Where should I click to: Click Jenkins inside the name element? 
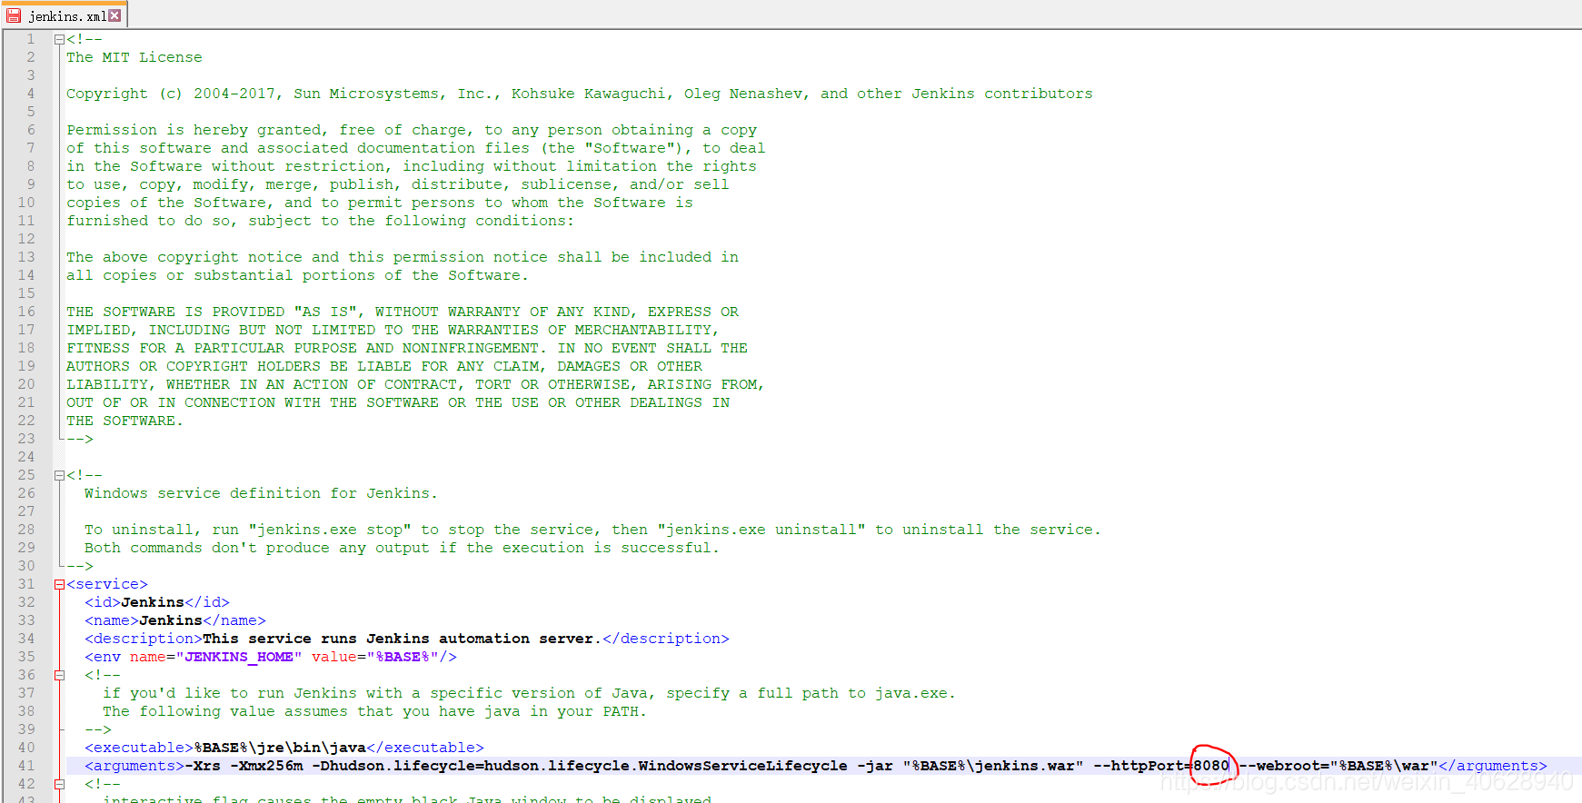(x=171, y=620)
